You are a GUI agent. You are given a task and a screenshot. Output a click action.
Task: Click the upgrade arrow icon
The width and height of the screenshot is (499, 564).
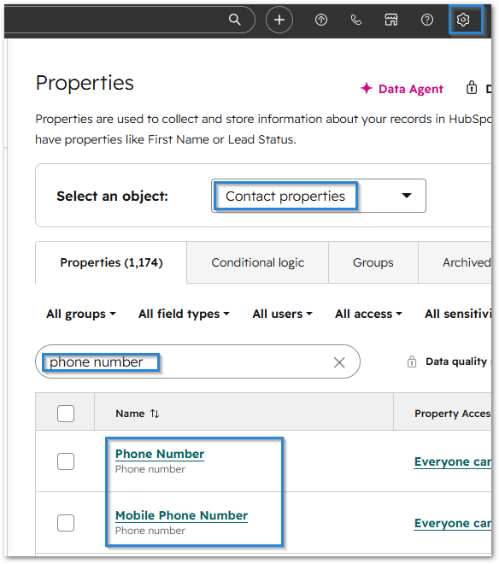tap(321, 20)
